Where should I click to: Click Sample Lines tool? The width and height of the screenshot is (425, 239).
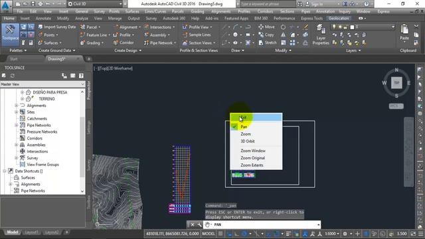197,35
